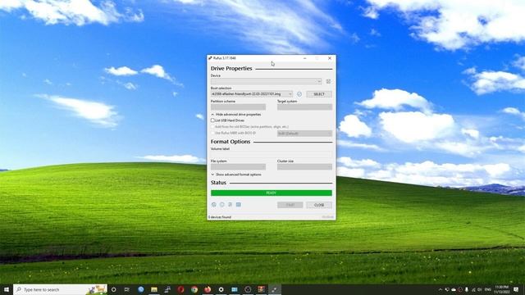Open the Settings gear on the taskbar

(x=221, y=289)
